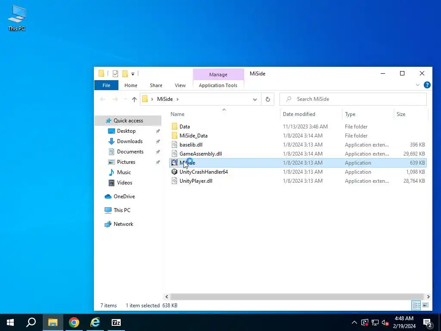Open the taskbar clock and date
This screenshot has width=441, height=331.
point(404,322)
